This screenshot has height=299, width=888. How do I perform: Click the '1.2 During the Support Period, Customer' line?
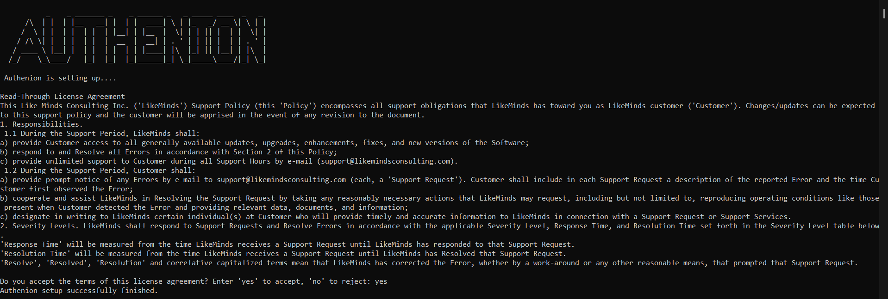pyautogui.click(x=100, y=171)
